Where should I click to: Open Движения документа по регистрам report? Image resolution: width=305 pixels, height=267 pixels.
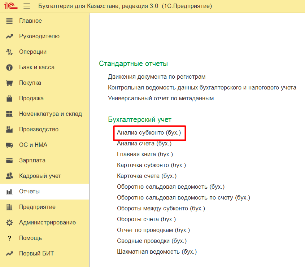(x=157, y=77)
